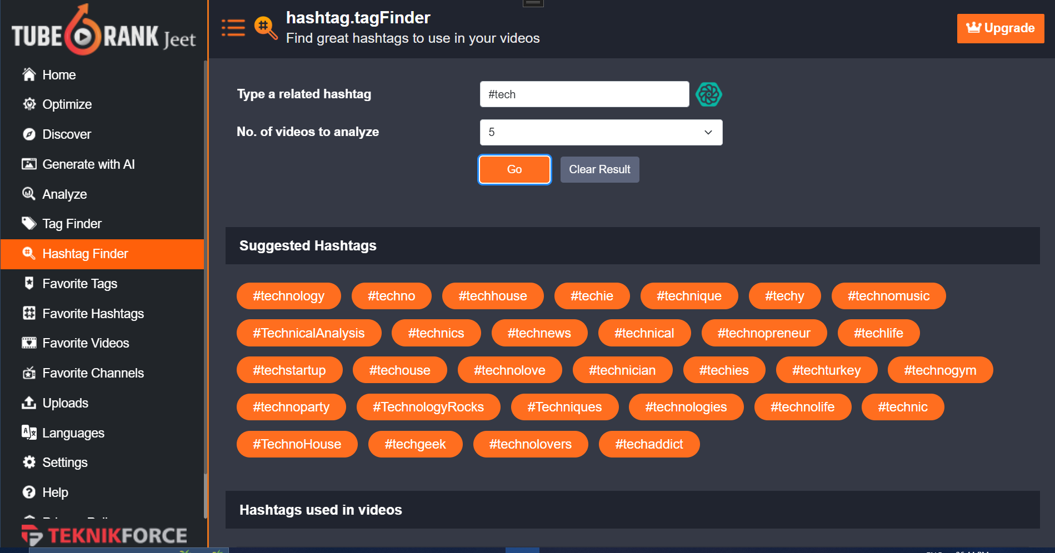Click the related hashtag input field
The width and height of the screenshot is (1055, 553).
point(584,94)
